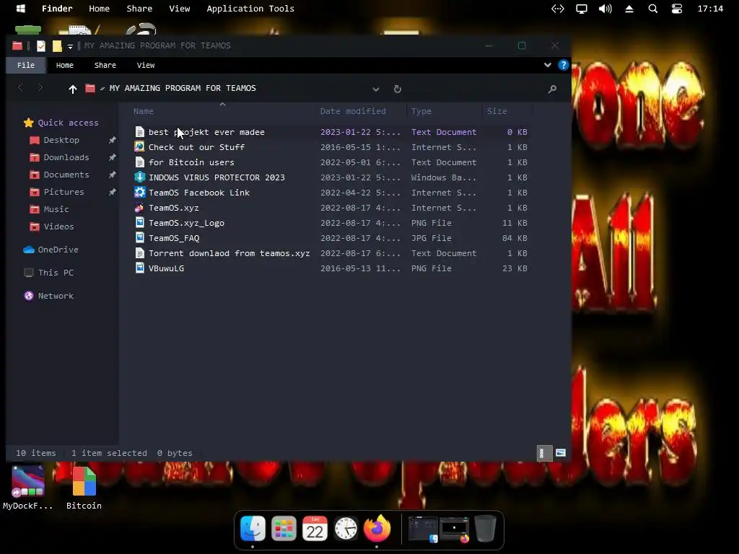Viewport: 739px width, 554px height.
Task: Switch to the Share ribbon tab
Action: pyautogui.click(x=105, y=65)
